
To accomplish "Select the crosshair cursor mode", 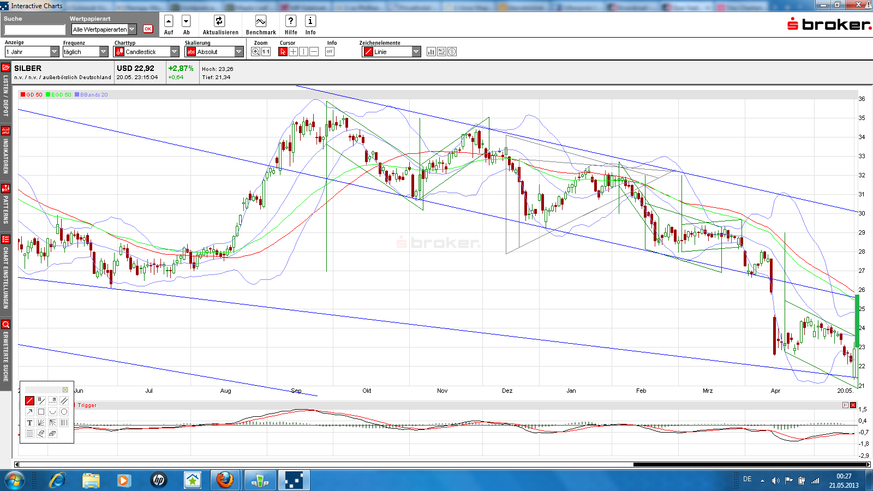I will [x=293, y=51].
